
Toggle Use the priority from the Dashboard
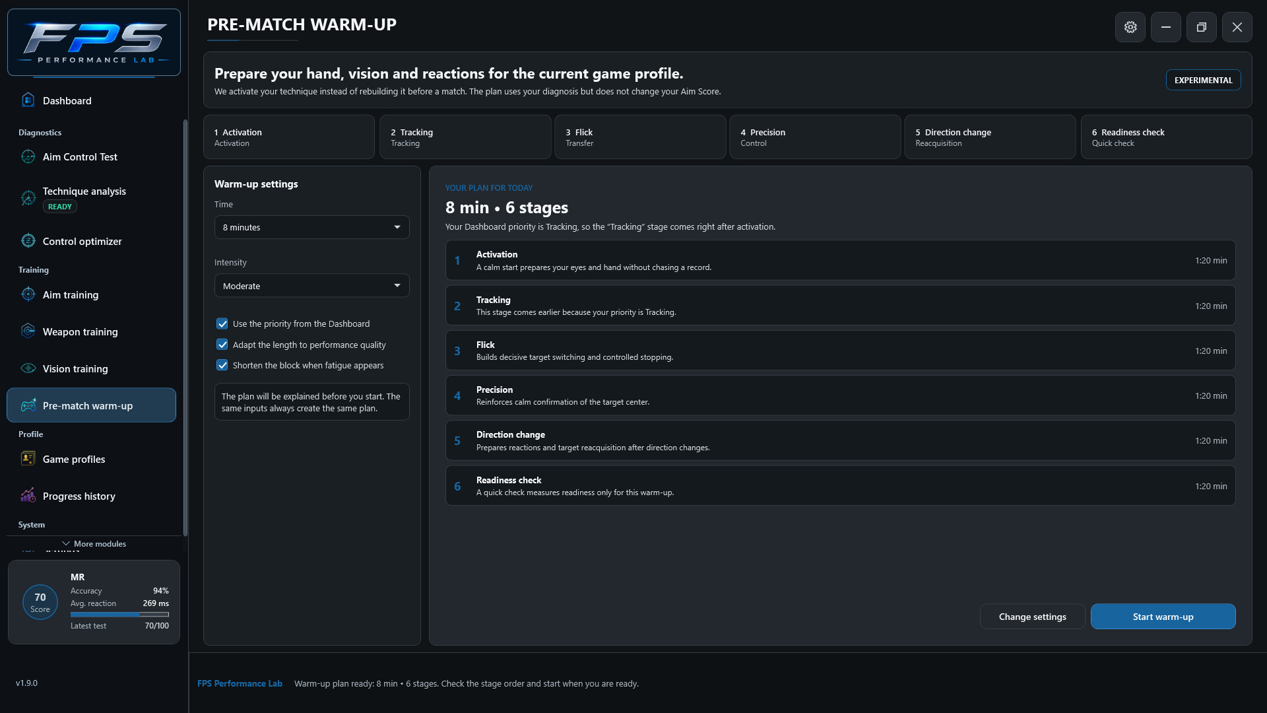click(222, 323)
